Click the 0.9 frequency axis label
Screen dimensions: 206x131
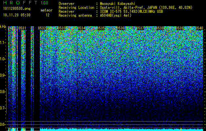pos(3,75)
